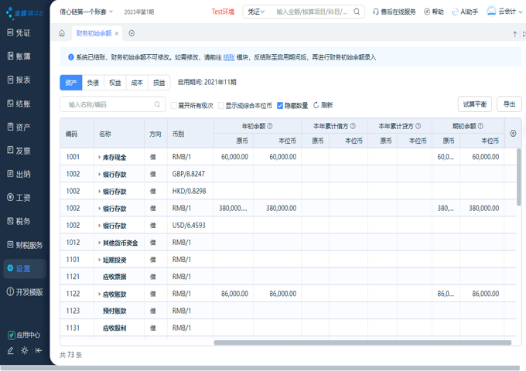
Task: Open the 凭证 search type dropdown
Action: [256, 12]
